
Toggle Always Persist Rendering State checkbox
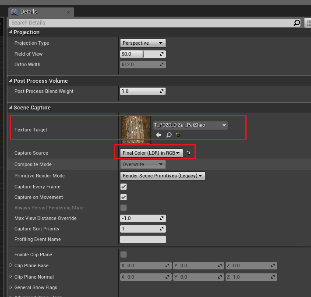pos(124,208)
